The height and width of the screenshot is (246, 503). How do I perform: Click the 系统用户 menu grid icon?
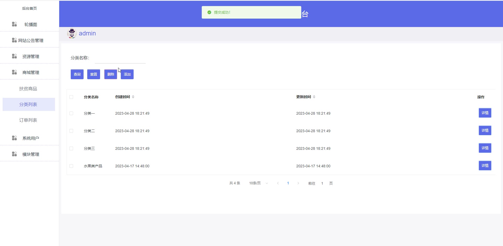[14, 138]
